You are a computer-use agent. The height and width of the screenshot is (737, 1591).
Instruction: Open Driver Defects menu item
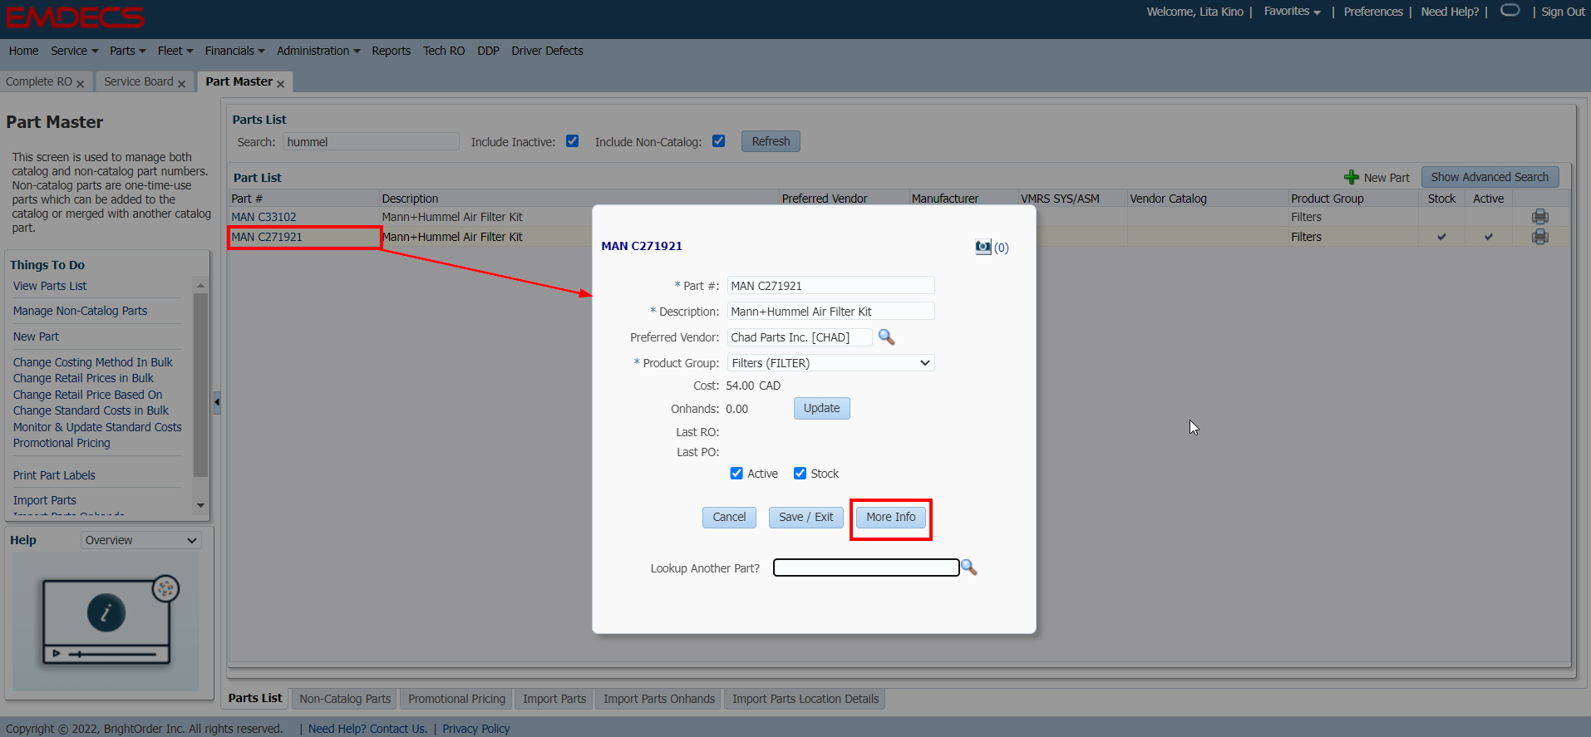(x=547, y=51)
